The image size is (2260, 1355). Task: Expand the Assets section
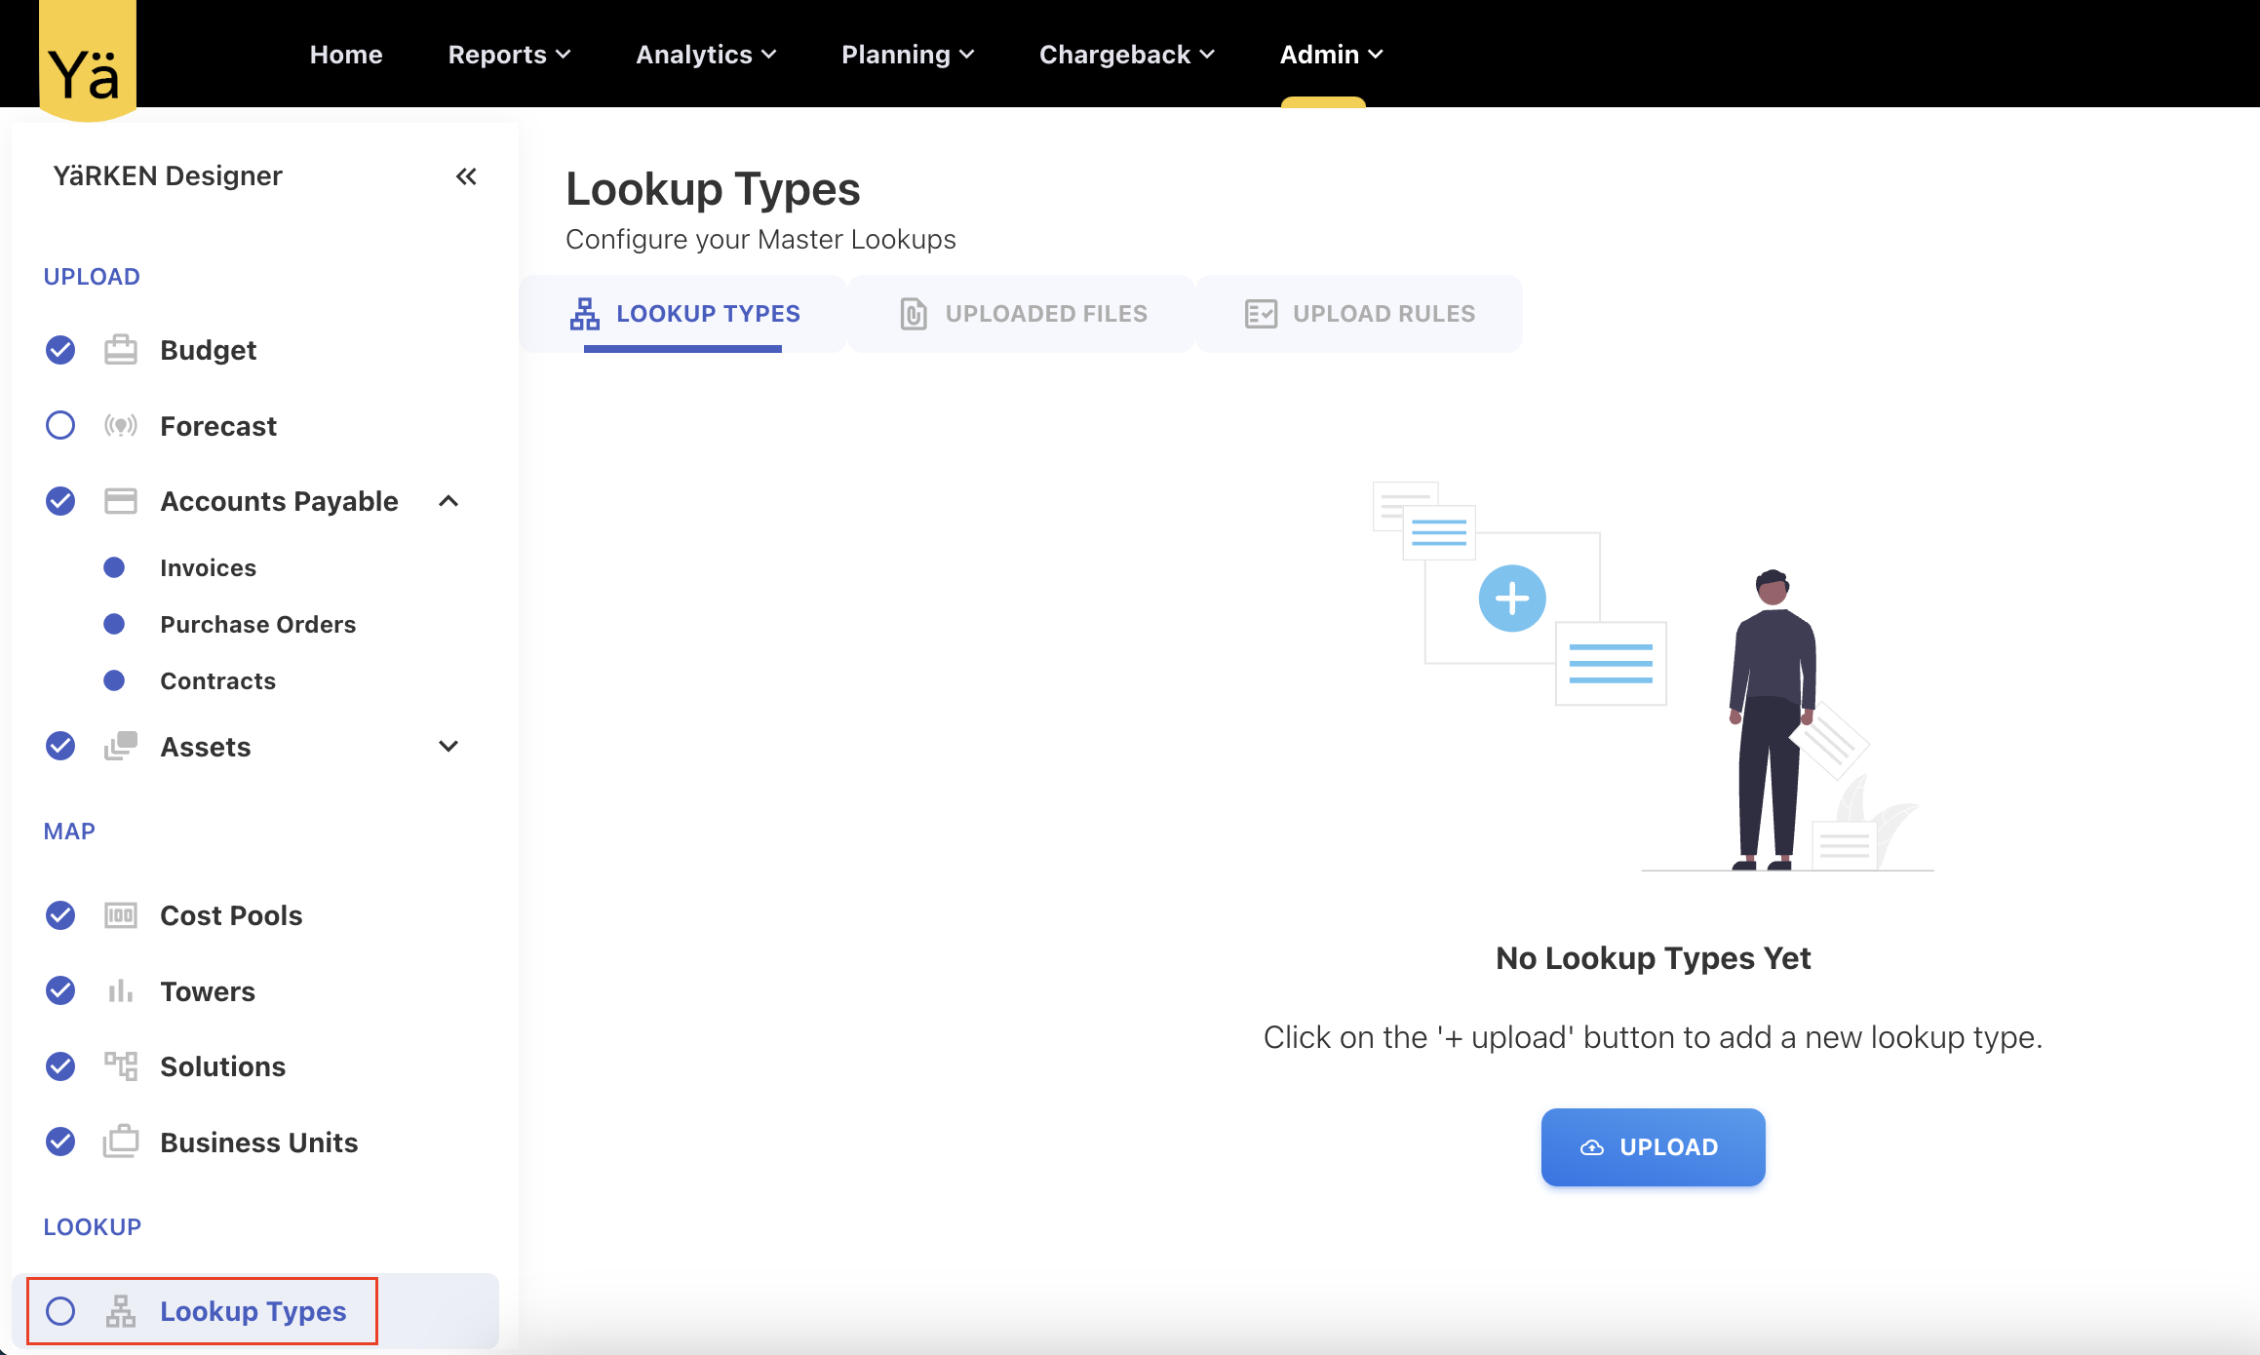coord(448,747)
